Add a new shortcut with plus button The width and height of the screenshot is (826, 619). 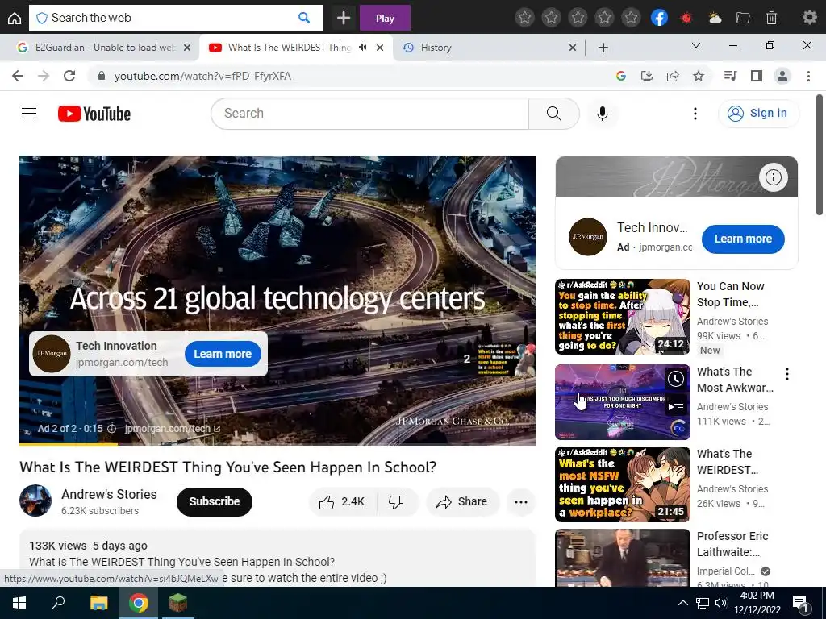pyautogui.click(x=344, y=18)
